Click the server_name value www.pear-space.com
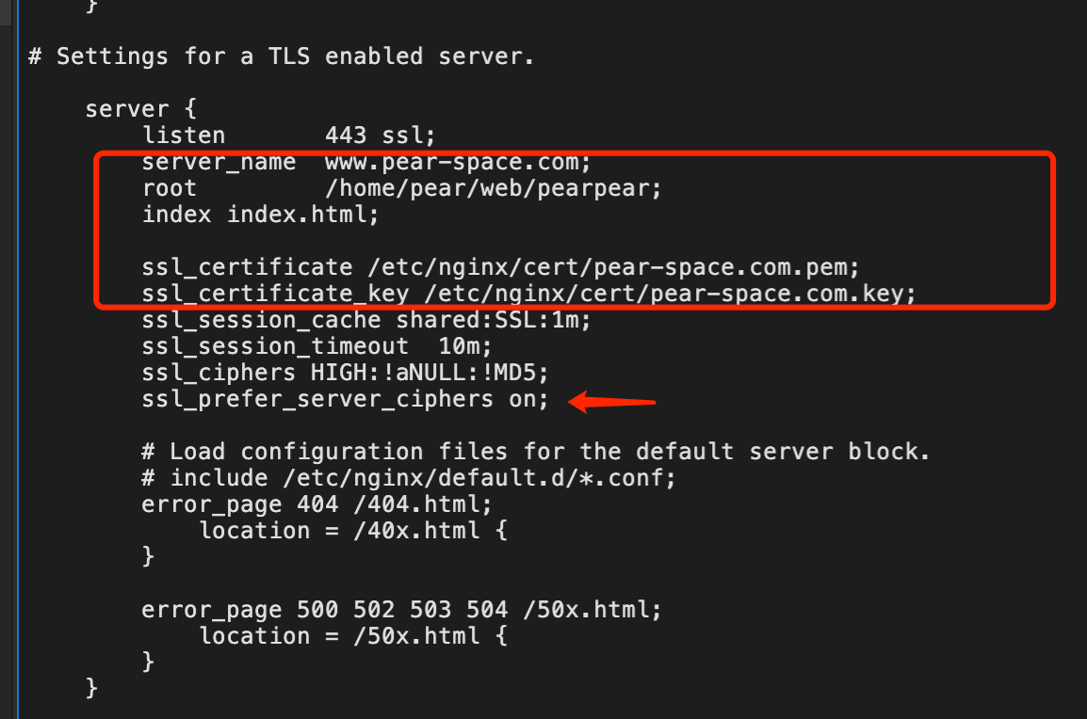The image size is (1087, 719). pyautogui.click(x=458, y=162)
